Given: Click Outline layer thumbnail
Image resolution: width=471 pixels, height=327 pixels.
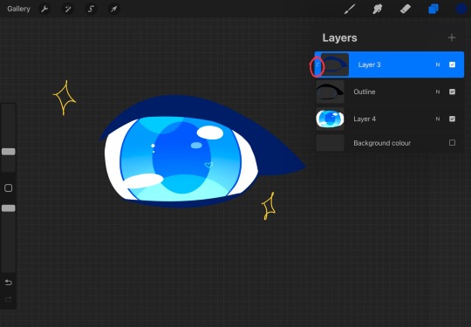Looking at the screenshot, I should click(x=330, y=92).
